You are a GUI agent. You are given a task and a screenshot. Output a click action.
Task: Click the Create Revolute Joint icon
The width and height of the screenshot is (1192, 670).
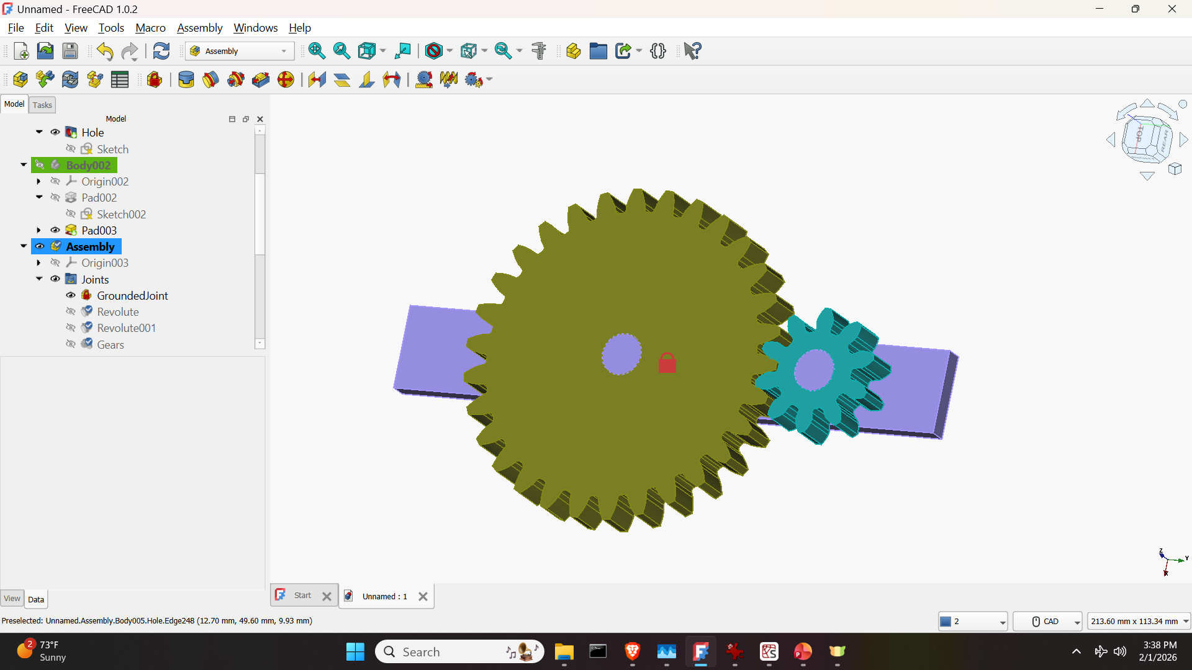point(211,79)
